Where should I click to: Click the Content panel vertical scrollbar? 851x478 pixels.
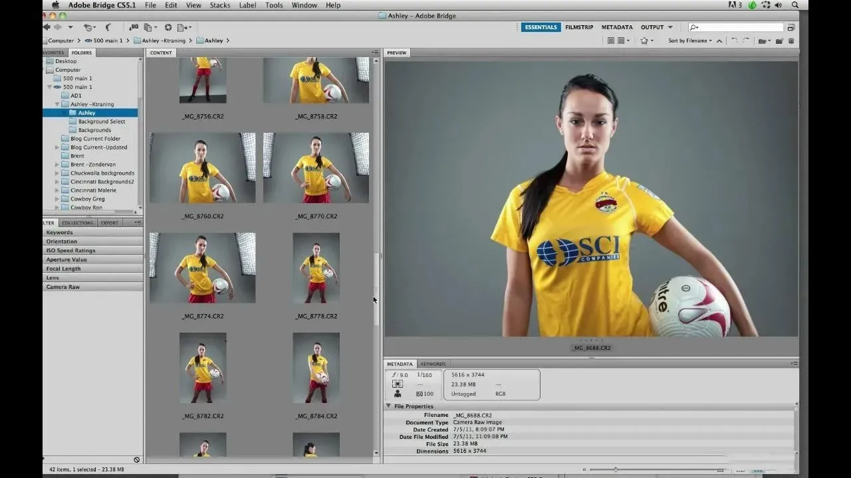376,289
